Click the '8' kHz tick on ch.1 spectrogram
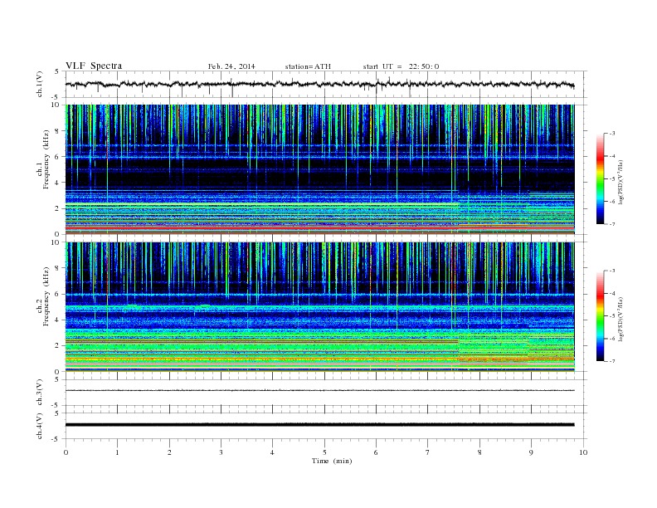The image size is (657, 508). pyautogui.click(x=57, y=131)
